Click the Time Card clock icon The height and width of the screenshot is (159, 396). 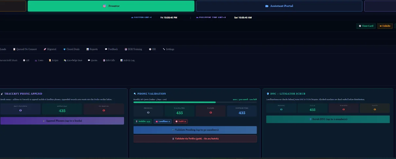[360, 26]
